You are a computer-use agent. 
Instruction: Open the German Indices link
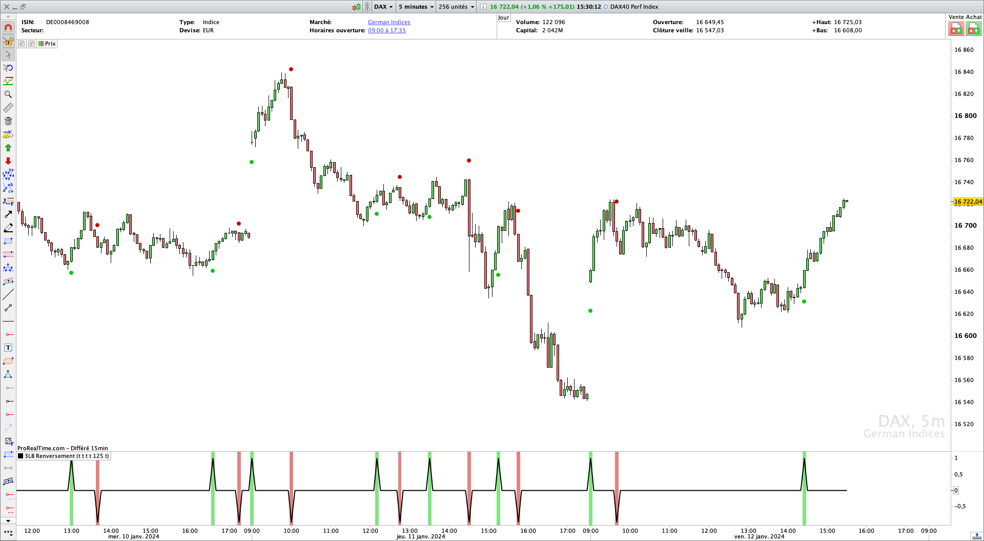tap(389, 22)
